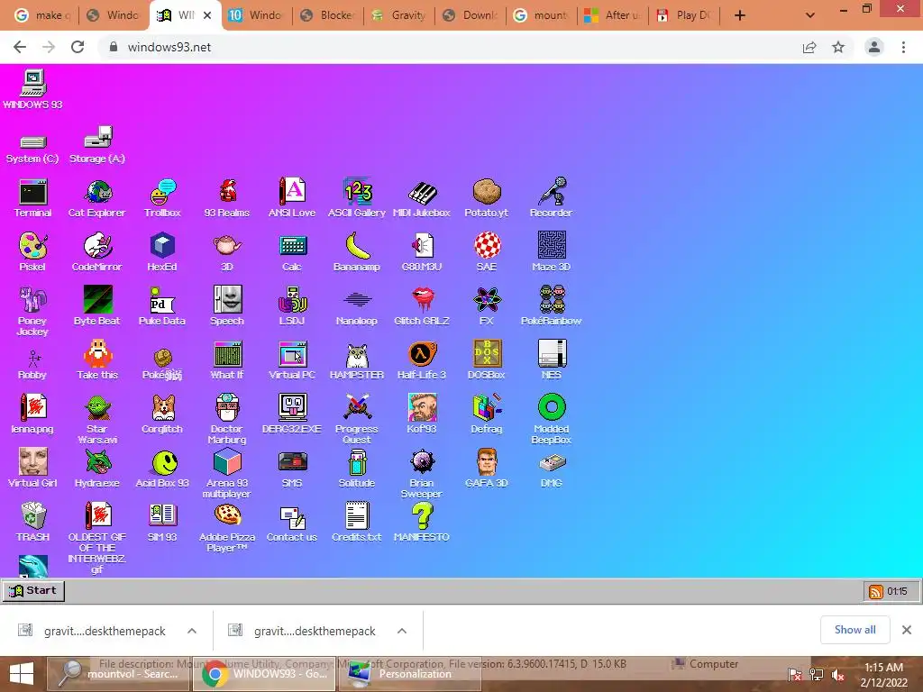Switch to the Gravity browser tab
This screenshot has height=692, width=923.
[x=399, y=15]
